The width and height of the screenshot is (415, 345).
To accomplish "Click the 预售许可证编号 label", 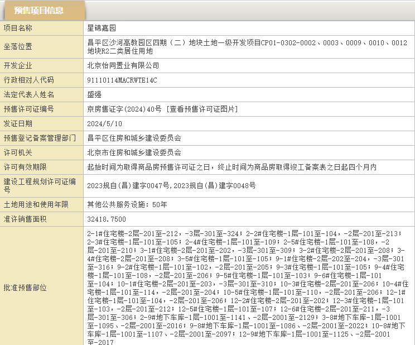I will (29, 109).
